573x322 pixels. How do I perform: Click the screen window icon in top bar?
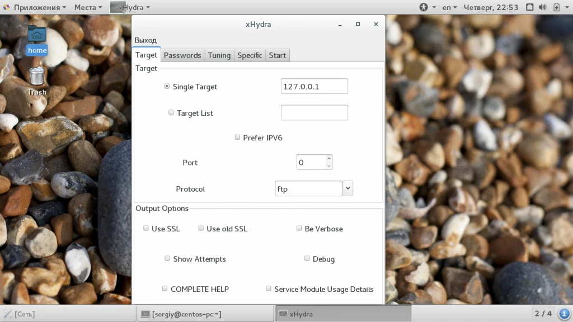coord(529,7)
